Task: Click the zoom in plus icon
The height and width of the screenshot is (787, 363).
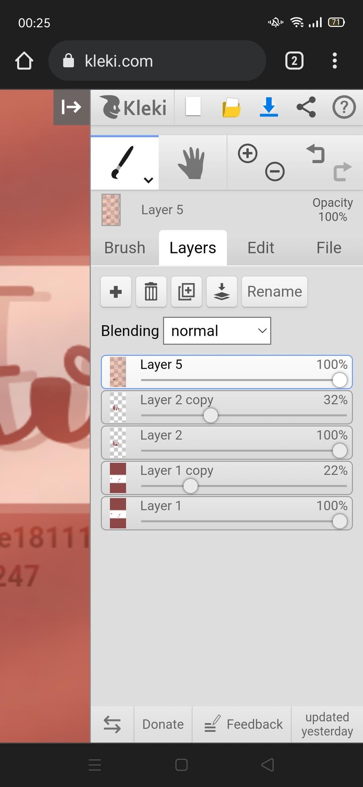Action: click(247, 154)
